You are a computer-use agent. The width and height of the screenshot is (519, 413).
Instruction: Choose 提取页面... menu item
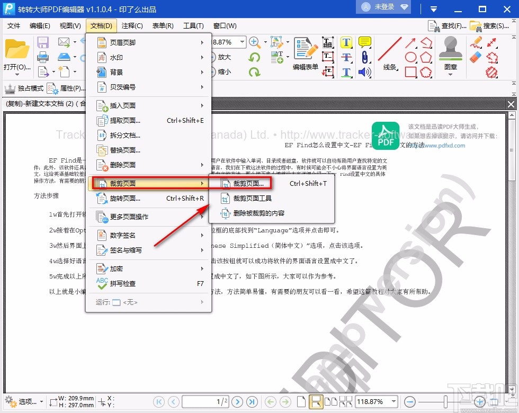click(149, 121)
